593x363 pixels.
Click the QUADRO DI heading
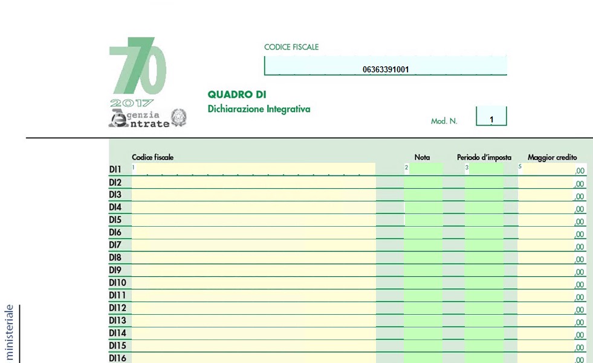[x=237, y=94]
